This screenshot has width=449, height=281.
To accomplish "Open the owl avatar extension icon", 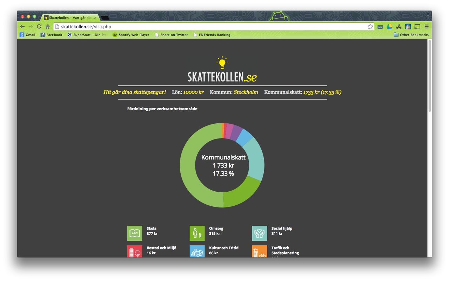I will coord(408,27).
